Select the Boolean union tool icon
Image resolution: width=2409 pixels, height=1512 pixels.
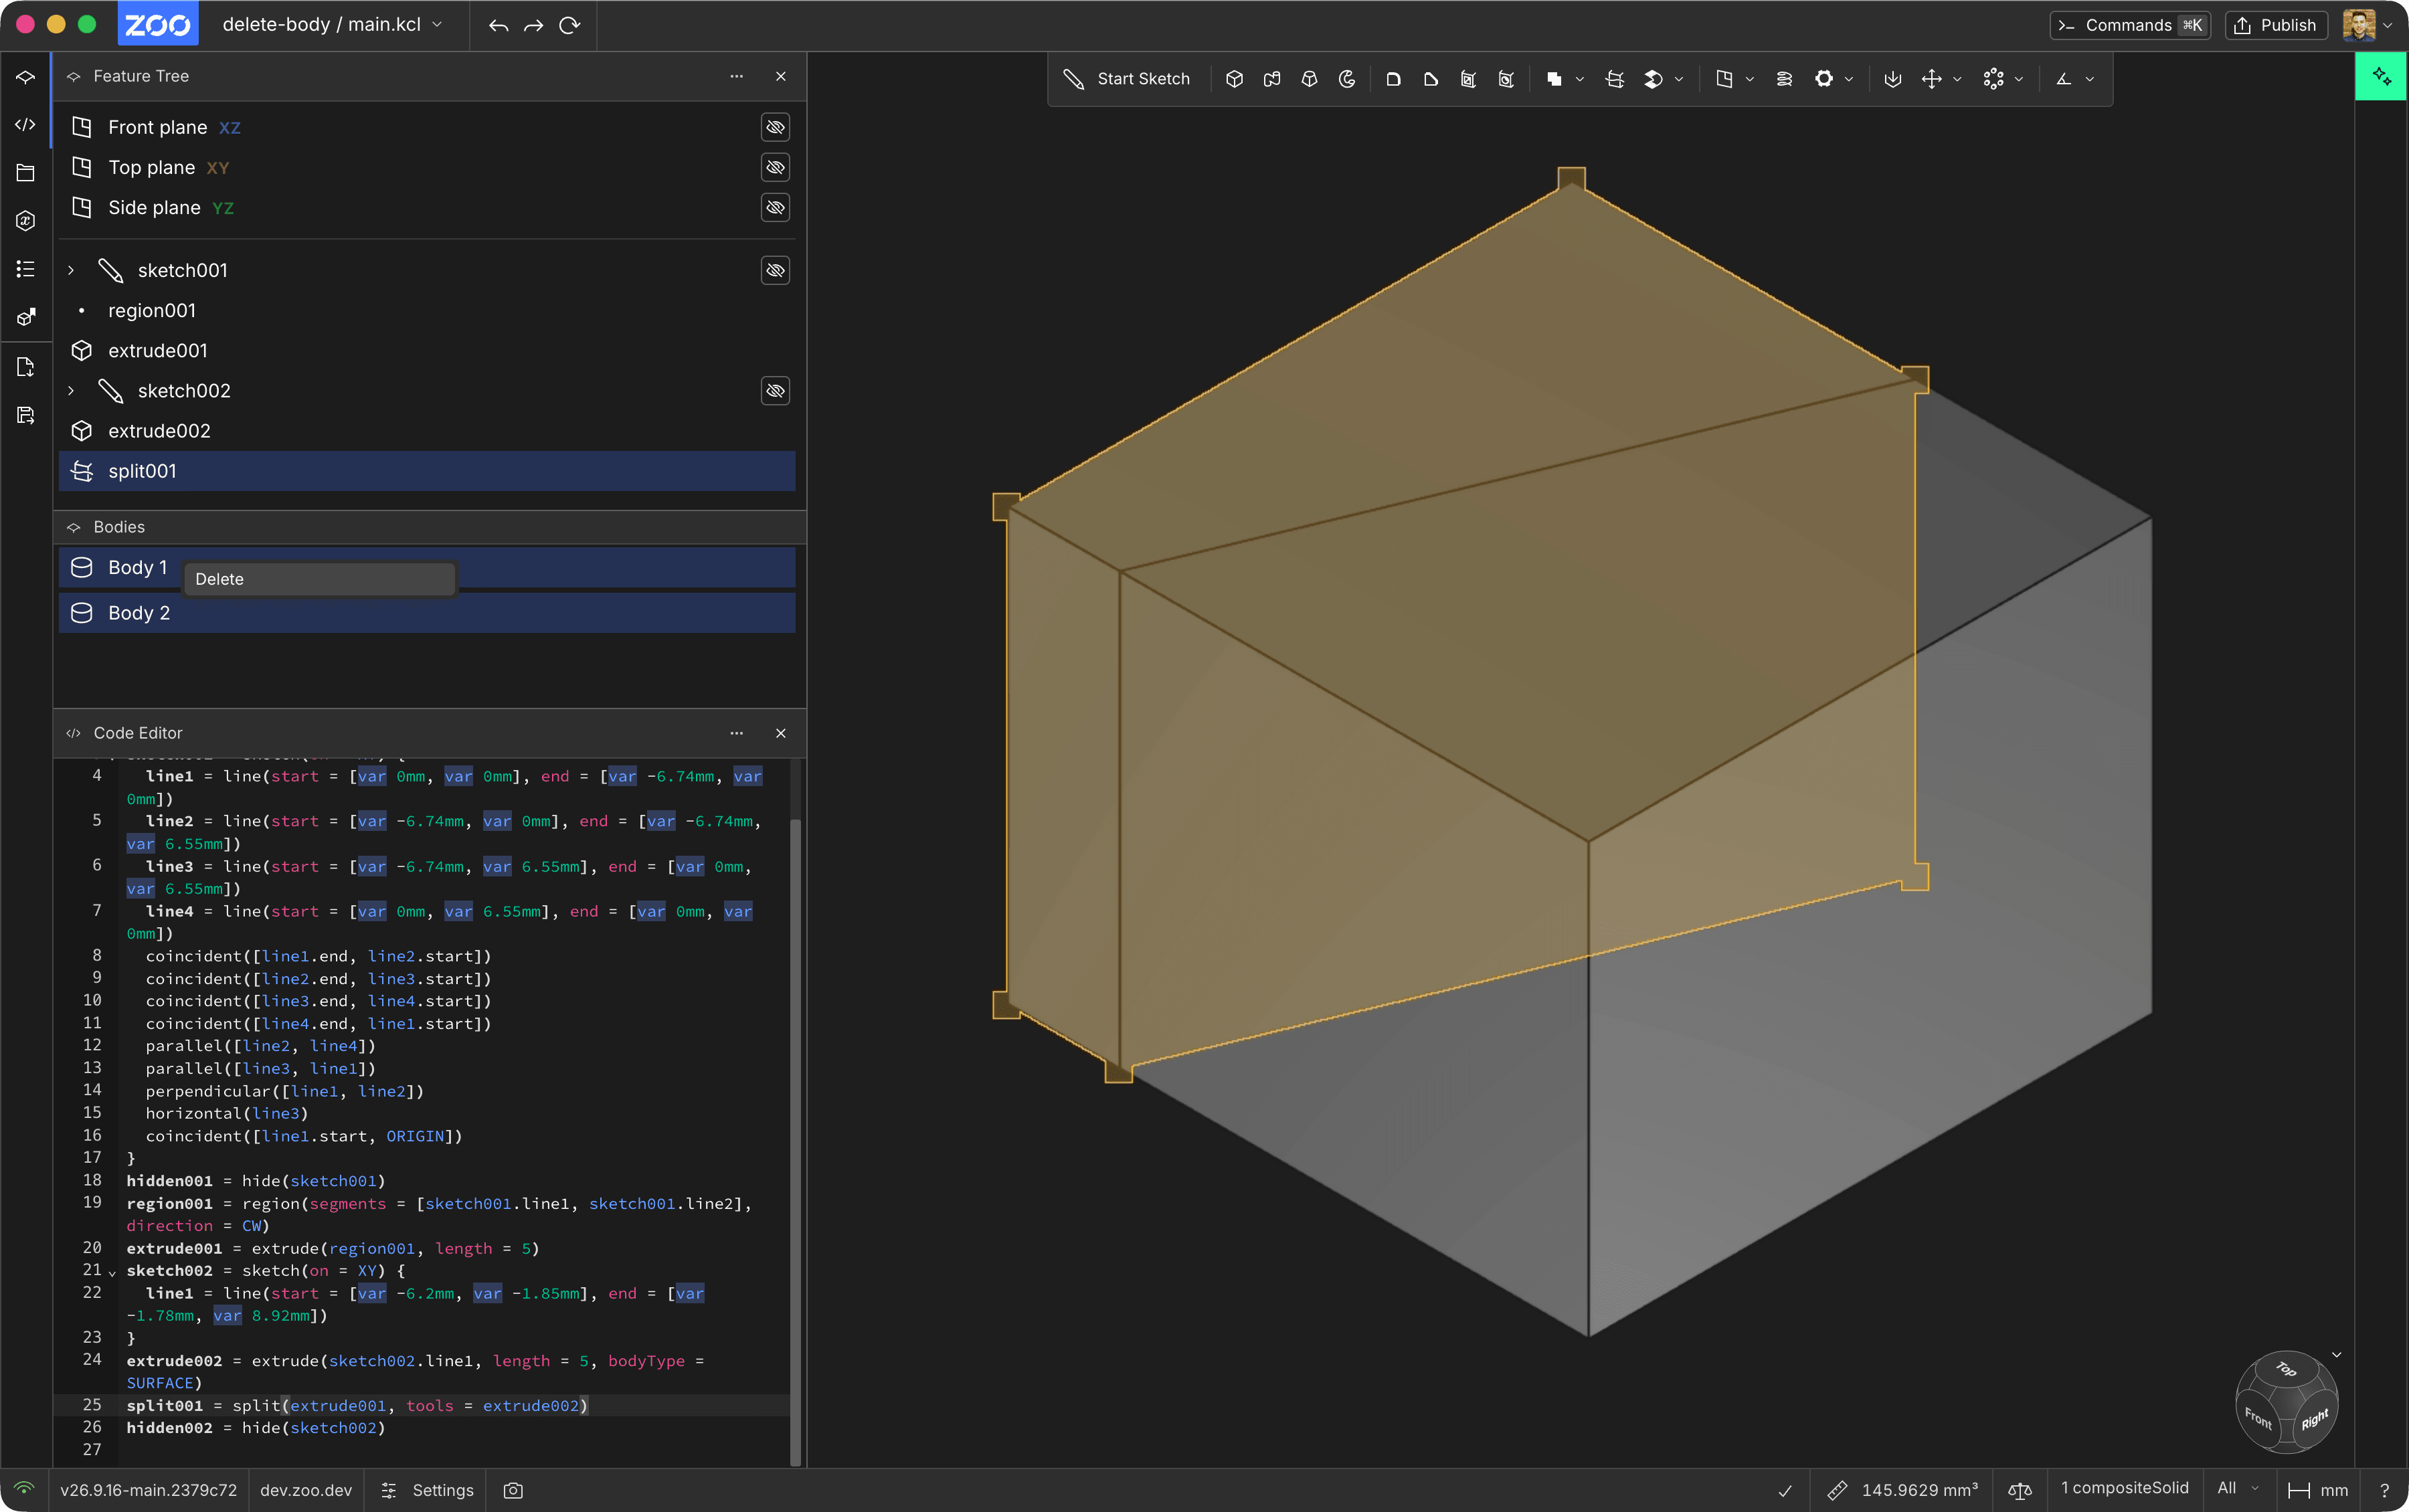[1554, 79]
